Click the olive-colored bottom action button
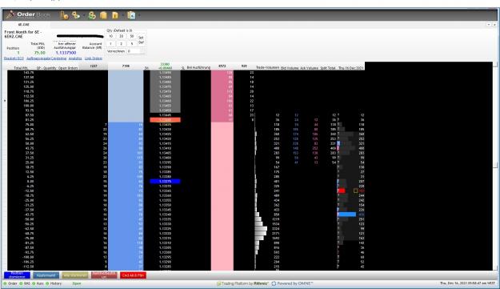500x289 pixels. (x=75, y=275)
